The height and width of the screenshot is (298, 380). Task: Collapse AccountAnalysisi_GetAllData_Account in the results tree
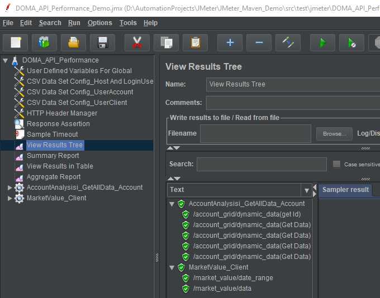coord(172,204)
